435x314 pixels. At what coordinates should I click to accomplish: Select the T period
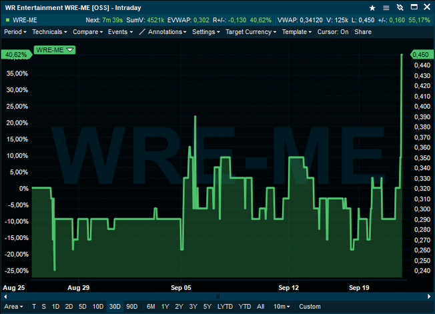click(x=34, y=307)
